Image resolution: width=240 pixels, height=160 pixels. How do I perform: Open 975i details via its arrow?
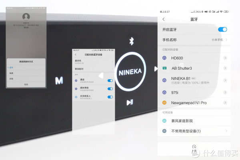(225, 92)
